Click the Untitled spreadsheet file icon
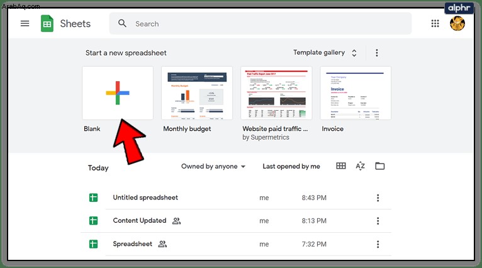The image size is (482, 268). pos(94,198)
